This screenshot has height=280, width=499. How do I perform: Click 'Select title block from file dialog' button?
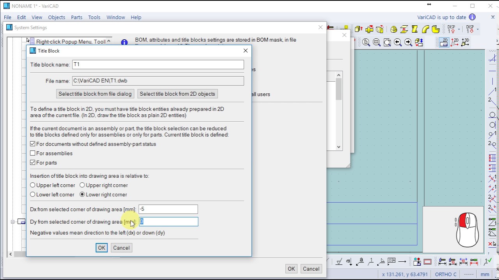tap(95, 94)
